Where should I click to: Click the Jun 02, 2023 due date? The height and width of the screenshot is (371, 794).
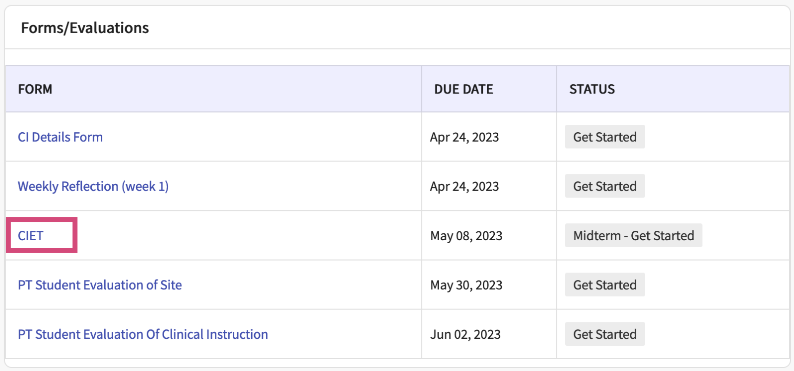point(465,335)
